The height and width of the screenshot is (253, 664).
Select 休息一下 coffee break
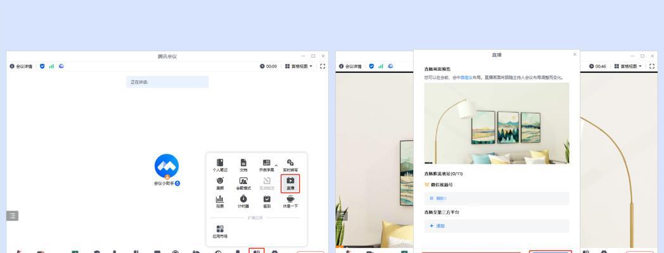point(290,202)
